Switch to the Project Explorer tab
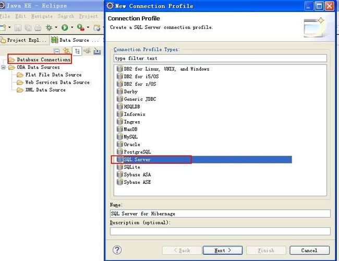This screenshot has width=339, height=261. tap(24, 40)
